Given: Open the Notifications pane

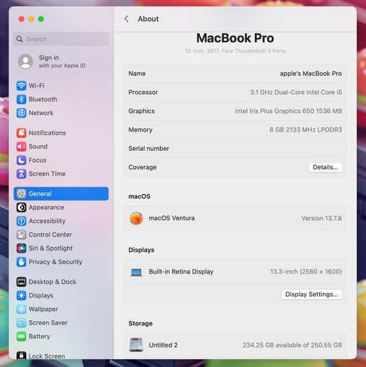Looking at the screenshot, I should [61, 133].
